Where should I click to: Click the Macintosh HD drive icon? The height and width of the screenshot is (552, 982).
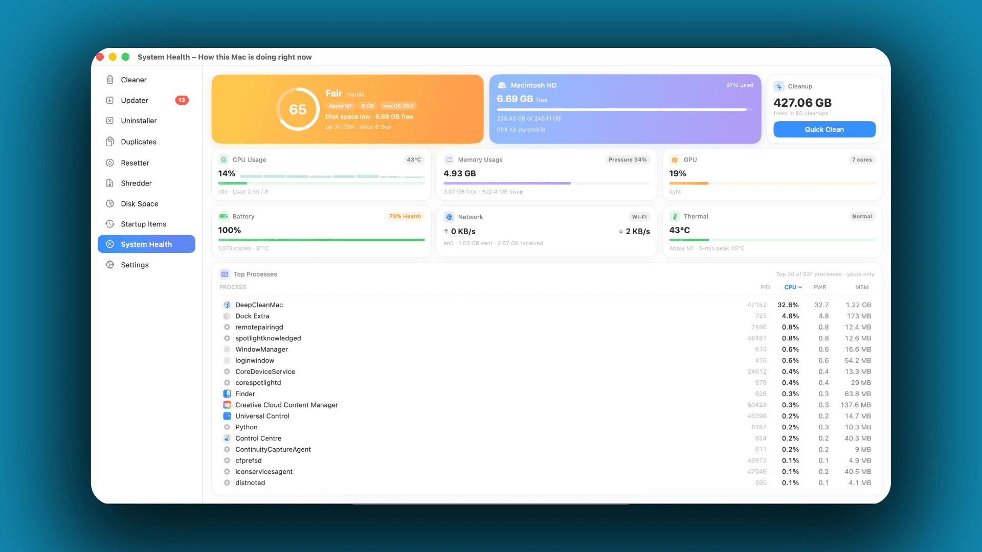[502, 85]
